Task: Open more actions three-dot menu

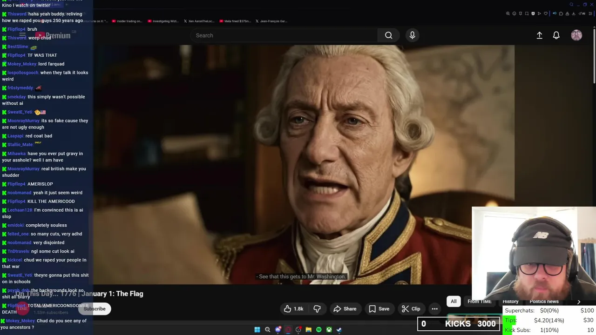Action: [434, 309]
